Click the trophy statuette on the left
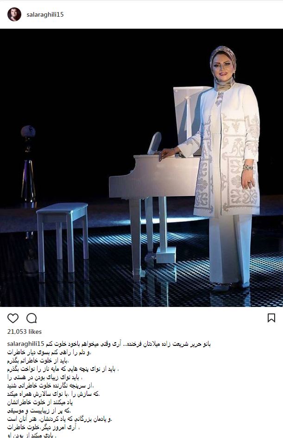 28,165
